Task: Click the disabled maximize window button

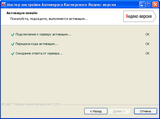Action: (x=149, y=5)
